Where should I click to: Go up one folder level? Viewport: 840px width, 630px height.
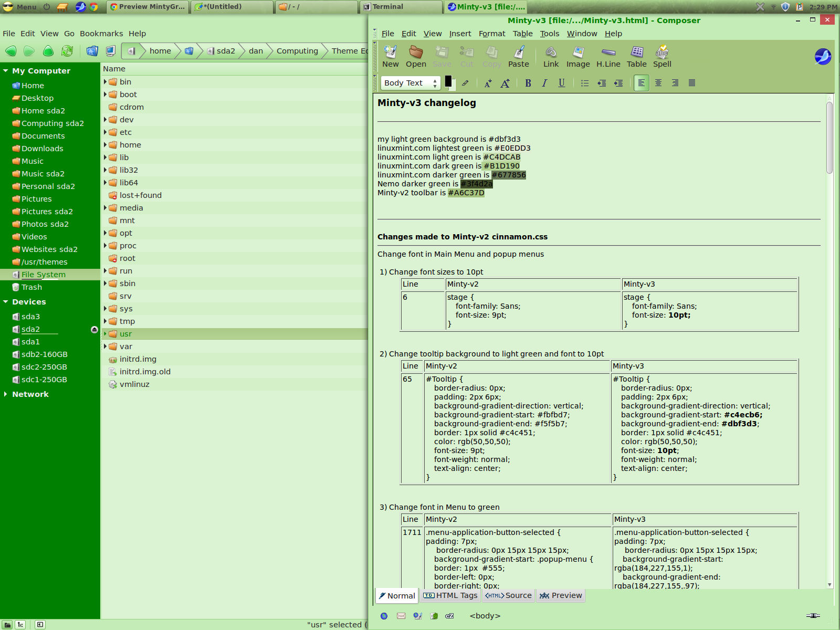coord(48,51)
